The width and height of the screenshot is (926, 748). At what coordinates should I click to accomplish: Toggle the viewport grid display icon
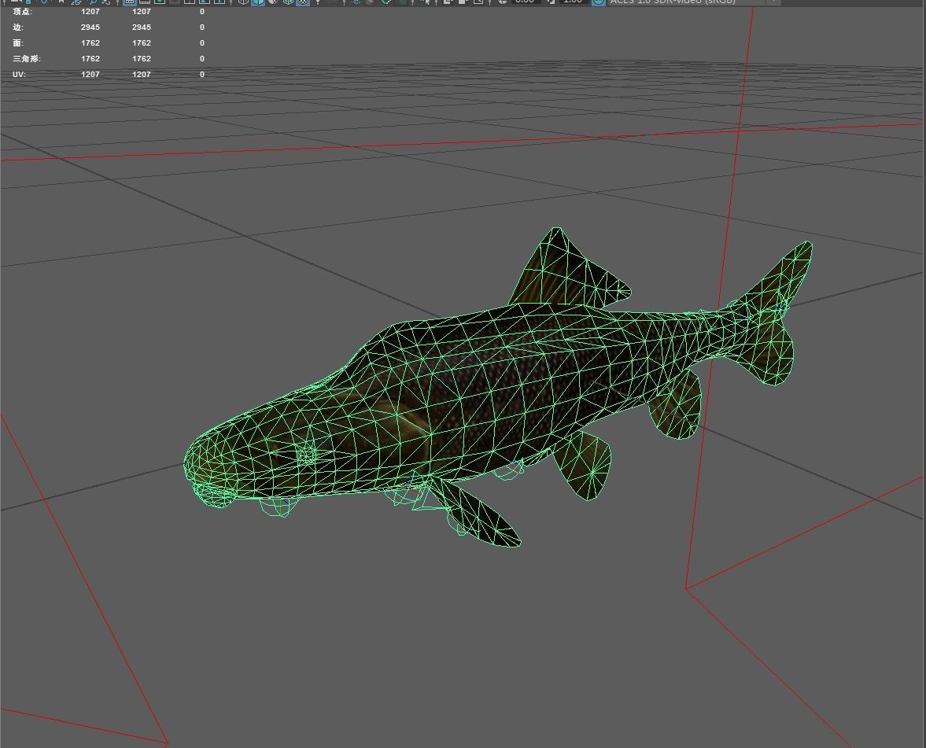[130, 2]
